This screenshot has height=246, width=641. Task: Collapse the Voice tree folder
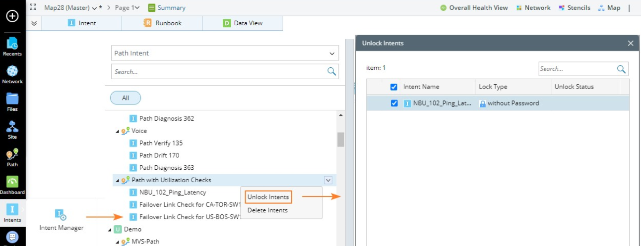118,131
